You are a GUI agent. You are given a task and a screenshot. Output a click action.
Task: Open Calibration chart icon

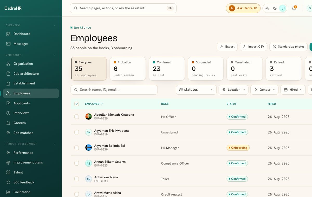8,192
